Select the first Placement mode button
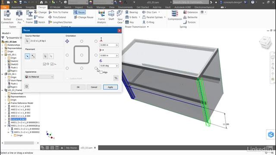 coord(27,56)
